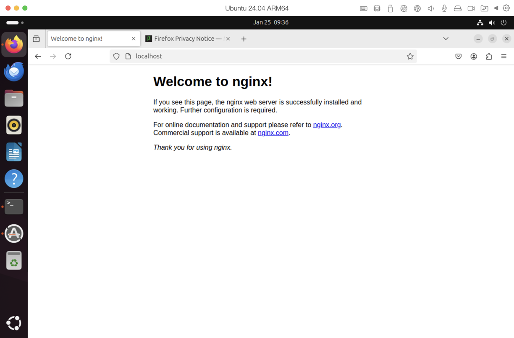Open the Pocket save icon
The width and height of the screenshot is (514, 338).
459,56
